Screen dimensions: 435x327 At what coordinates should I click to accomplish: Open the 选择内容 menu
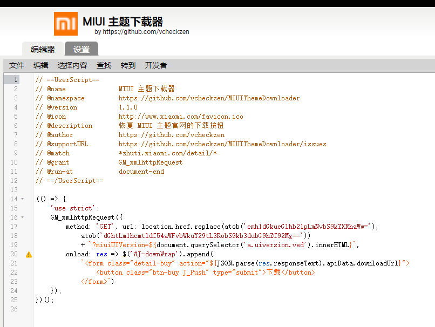(x=72, y=65)
